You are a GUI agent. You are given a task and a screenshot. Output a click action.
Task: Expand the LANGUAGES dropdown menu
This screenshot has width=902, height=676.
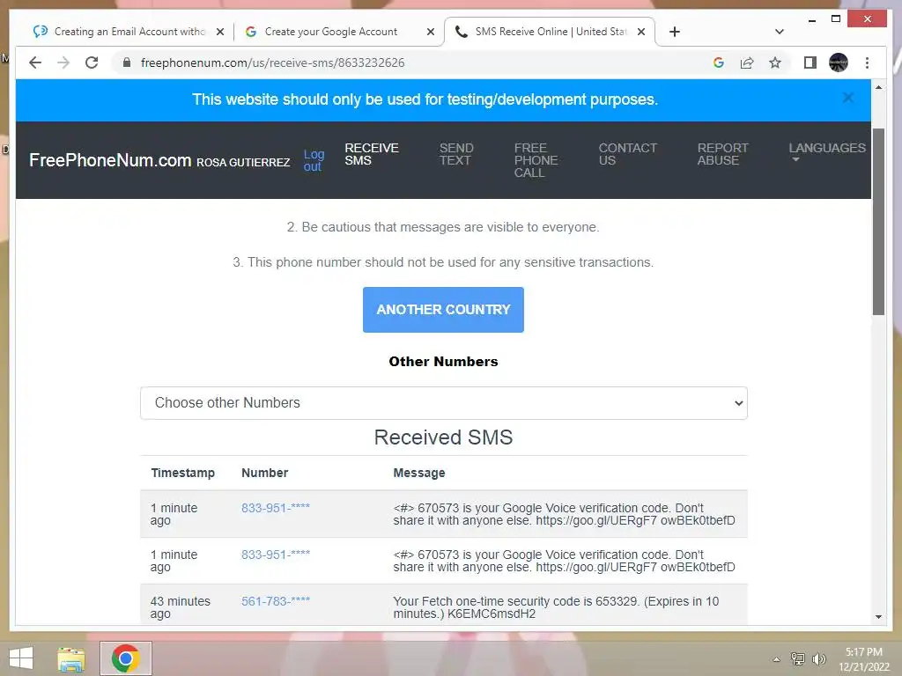click(x=826, y=151)
